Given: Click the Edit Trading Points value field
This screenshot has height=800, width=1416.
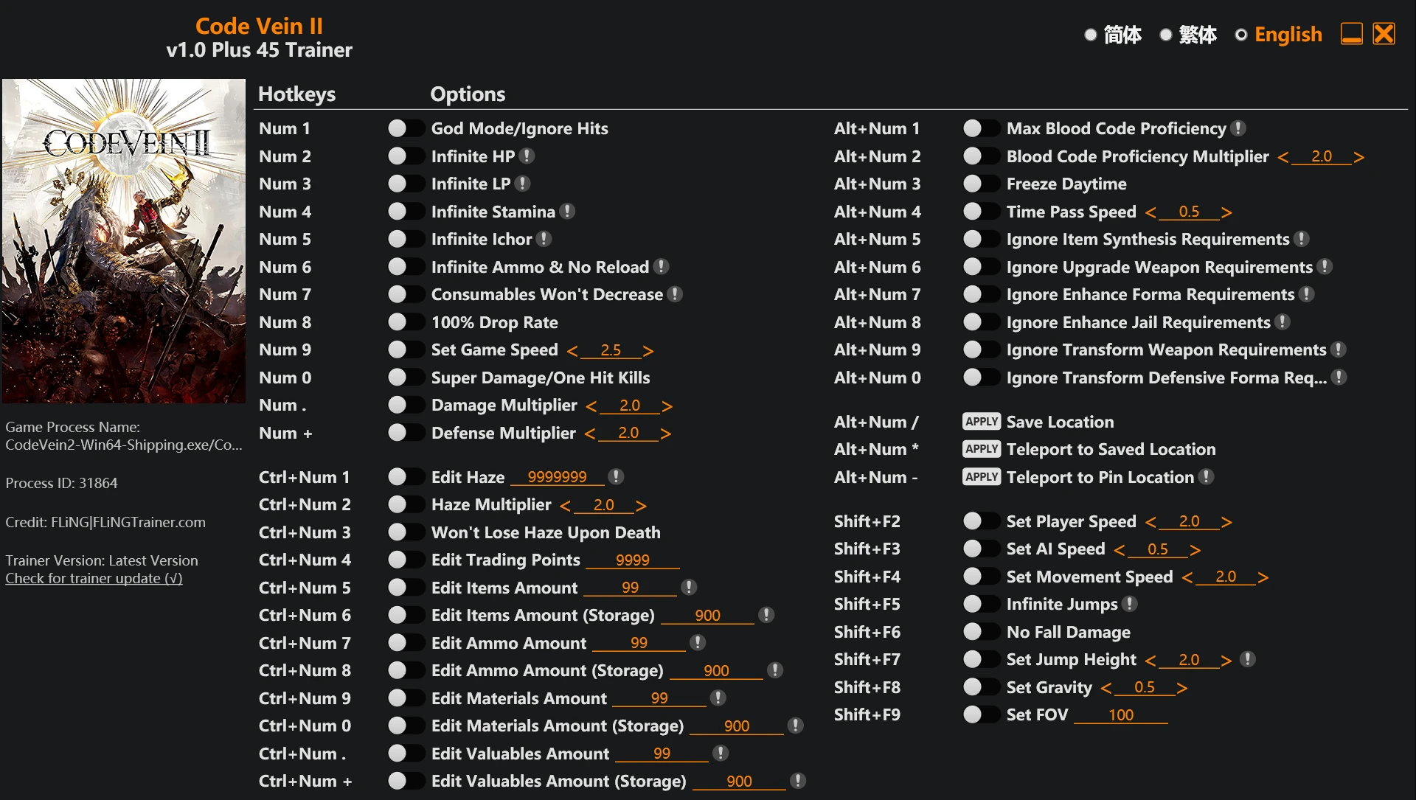Looking at the screenshot, I should click(x=632, y=560).
